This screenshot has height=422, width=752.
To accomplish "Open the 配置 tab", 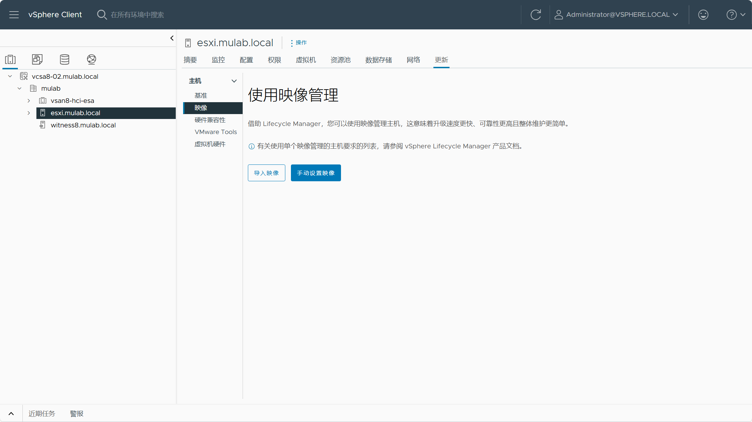I will (246, 60).
